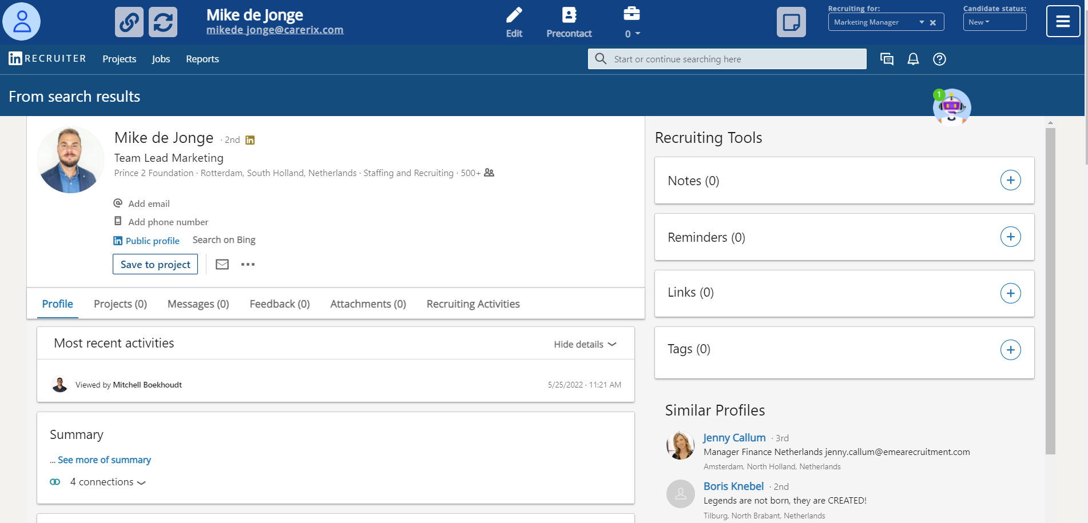Image resolution: width=1088 pixels, height=523 pixels.
Task: Open the briefcase jobs count dropdown
Action: coord(632,33)
